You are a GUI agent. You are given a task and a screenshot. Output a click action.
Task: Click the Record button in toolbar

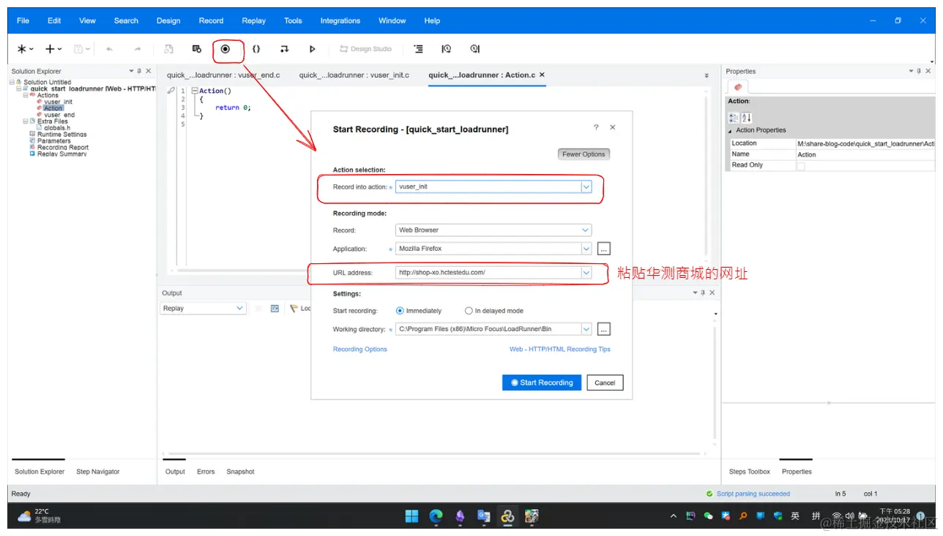pyautogui.click(x=225, y=49)
